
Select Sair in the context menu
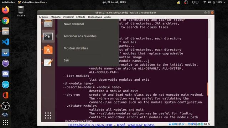click(x=66, y=60)
